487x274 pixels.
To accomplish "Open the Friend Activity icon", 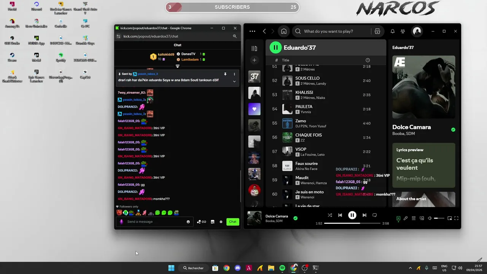I will click(403, 31).
